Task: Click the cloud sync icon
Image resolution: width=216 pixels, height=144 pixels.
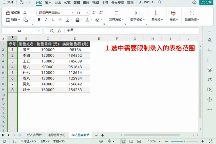Action: [194, 2]
